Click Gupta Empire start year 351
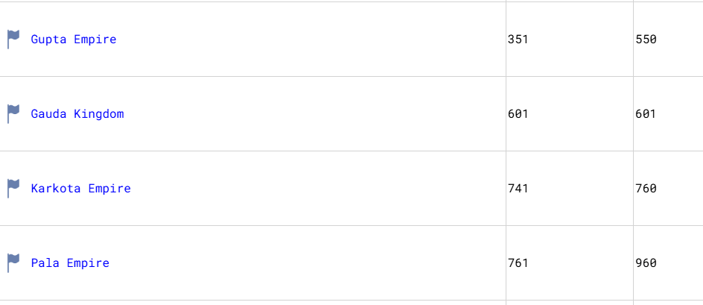The height and width of the screenshot is (305, 703). click(x=518, y=40)
